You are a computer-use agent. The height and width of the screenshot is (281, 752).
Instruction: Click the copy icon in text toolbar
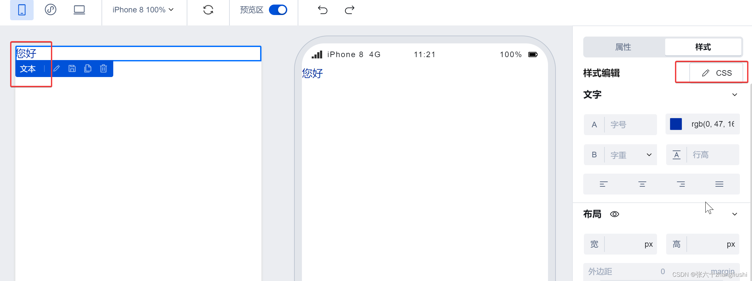(88, 69)
